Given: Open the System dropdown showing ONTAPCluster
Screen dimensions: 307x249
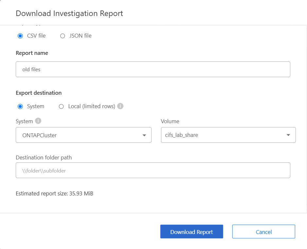Looking at the screenshot, I should pos(83,135).
